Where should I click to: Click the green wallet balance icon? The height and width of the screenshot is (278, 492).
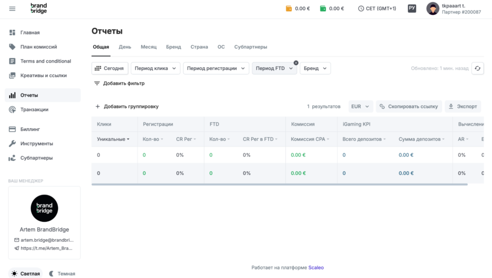click(x=323, y=9)
